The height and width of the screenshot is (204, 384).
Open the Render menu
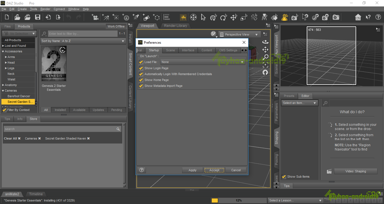[45, 9]
